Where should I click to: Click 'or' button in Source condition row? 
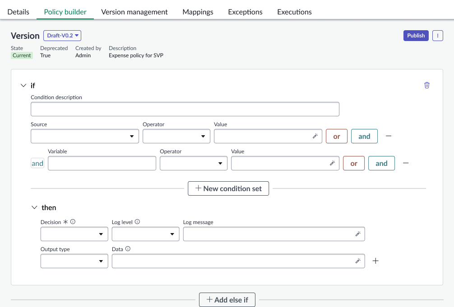(337, 136)
